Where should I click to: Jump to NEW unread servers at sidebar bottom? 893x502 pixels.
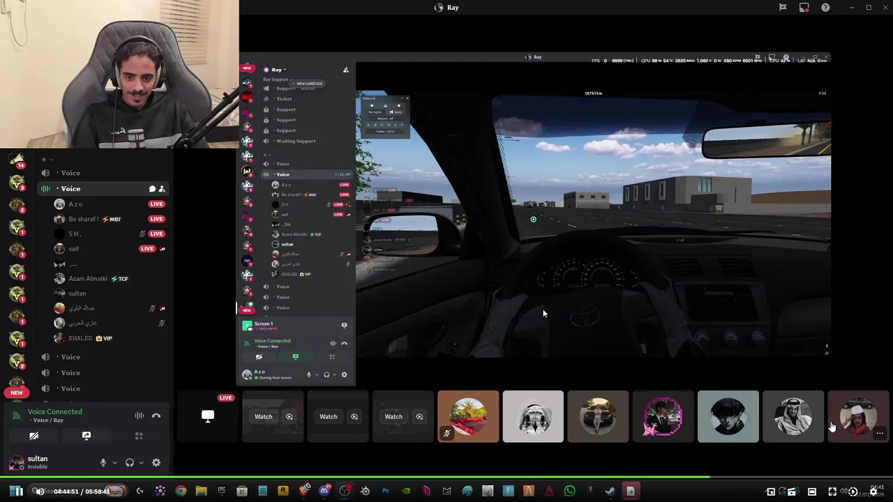pos(17,393)
